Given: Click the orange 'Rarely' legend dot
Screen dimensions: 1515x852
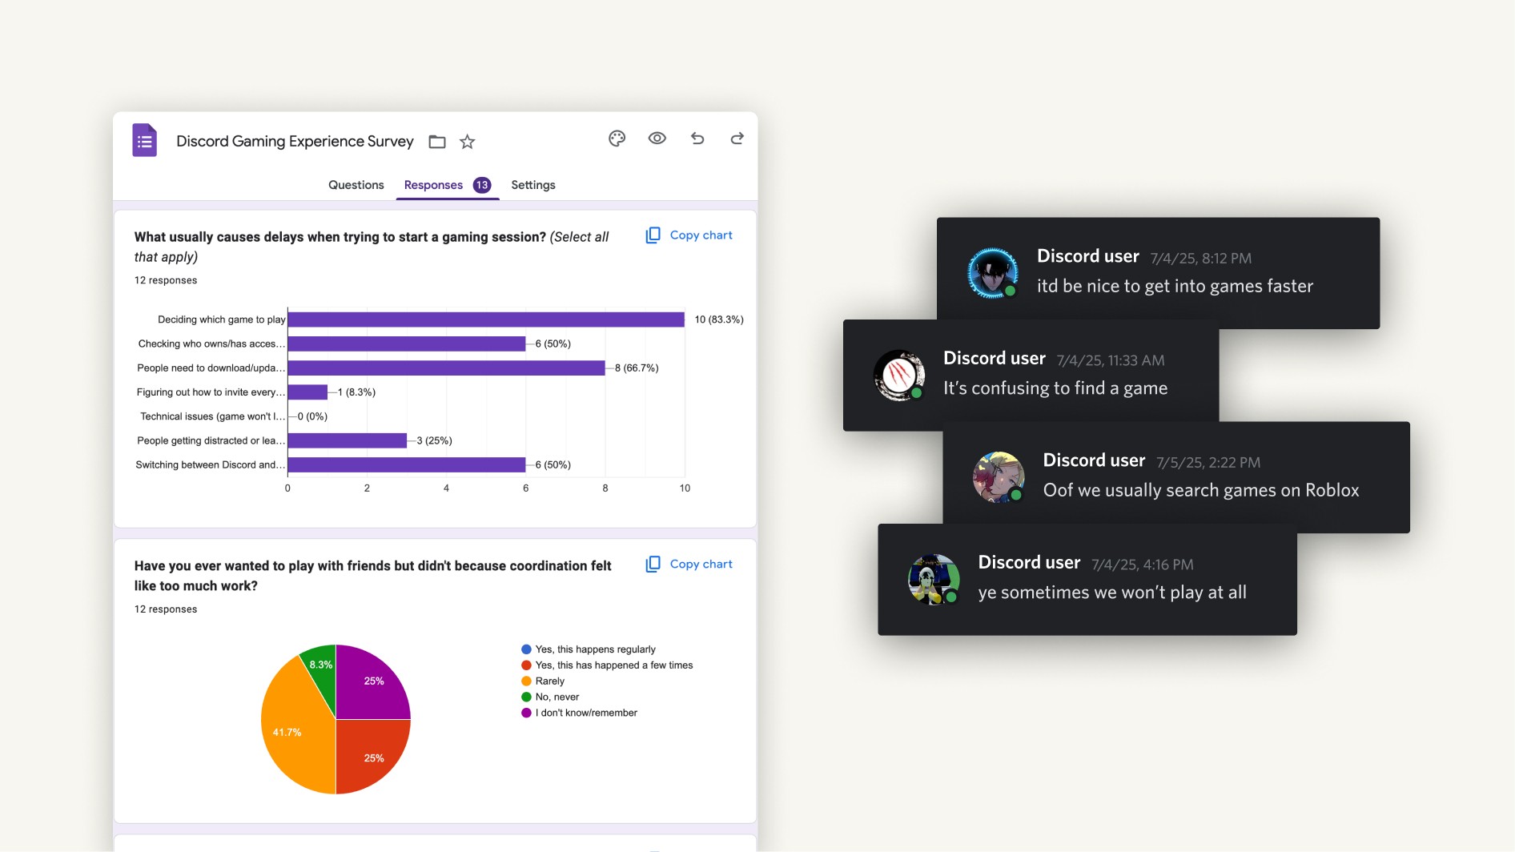Looking at the screenshot, I should click(x=526, y=681).
